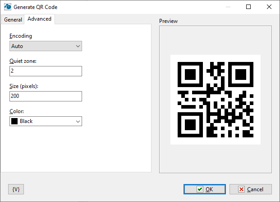This screenshot has width=280, height=202.
Task: Click the black color swatch
Action: [14, 121]
